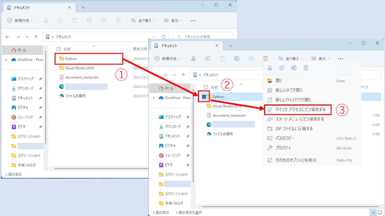Switch to large icons view in status bar
Viewport: 385px width, 216px height.
[380, 212]
